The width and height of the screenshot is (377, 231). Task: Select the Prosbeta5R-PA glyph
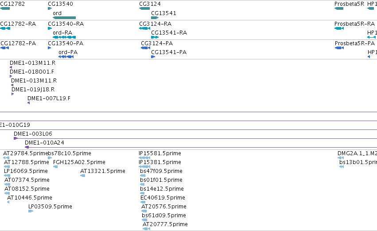339,47
